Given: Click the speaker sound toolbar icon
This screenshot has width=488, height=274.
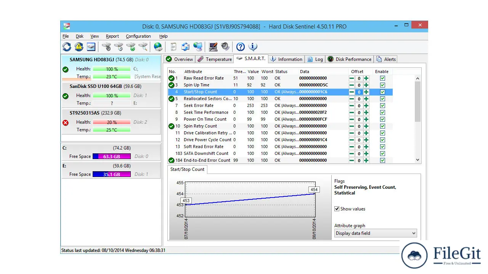Looking at the screenshot, I should coord(225,47).
